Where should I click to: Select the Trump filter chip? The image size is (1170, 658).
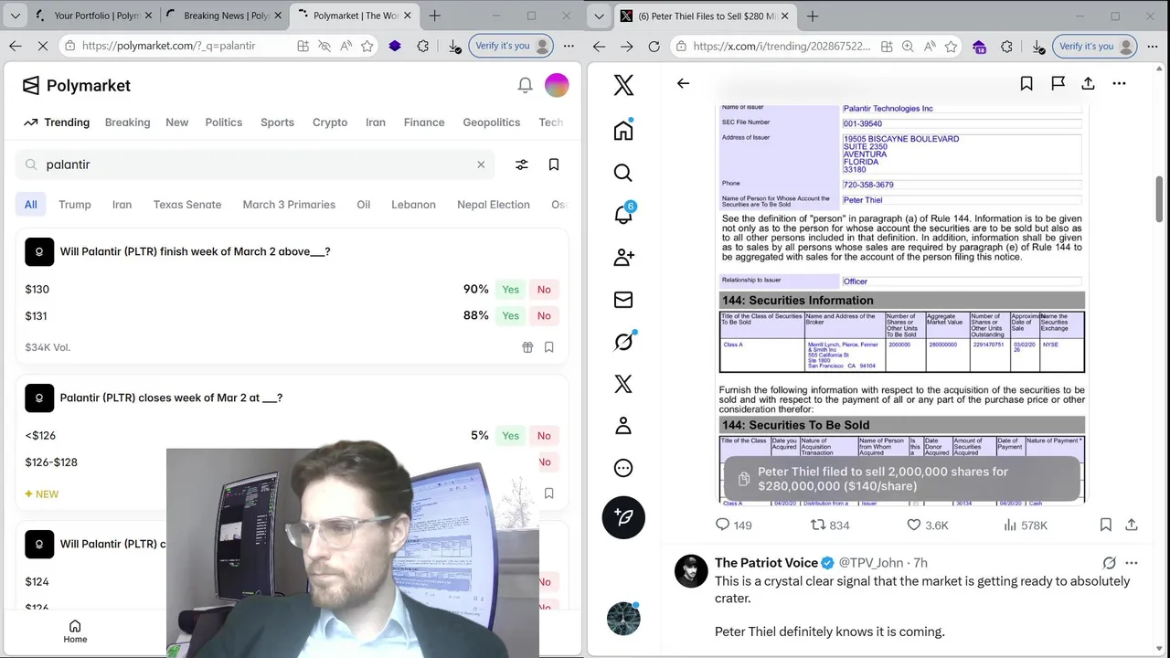[75, 205]
